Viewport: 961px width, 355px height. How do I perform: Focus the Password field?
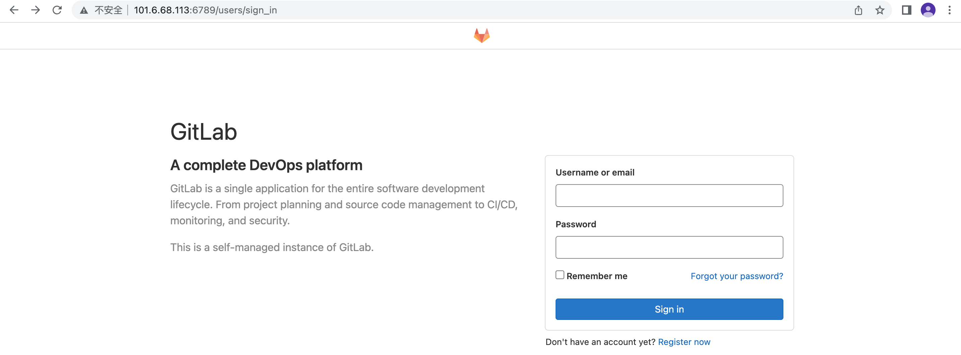point(669,247)
